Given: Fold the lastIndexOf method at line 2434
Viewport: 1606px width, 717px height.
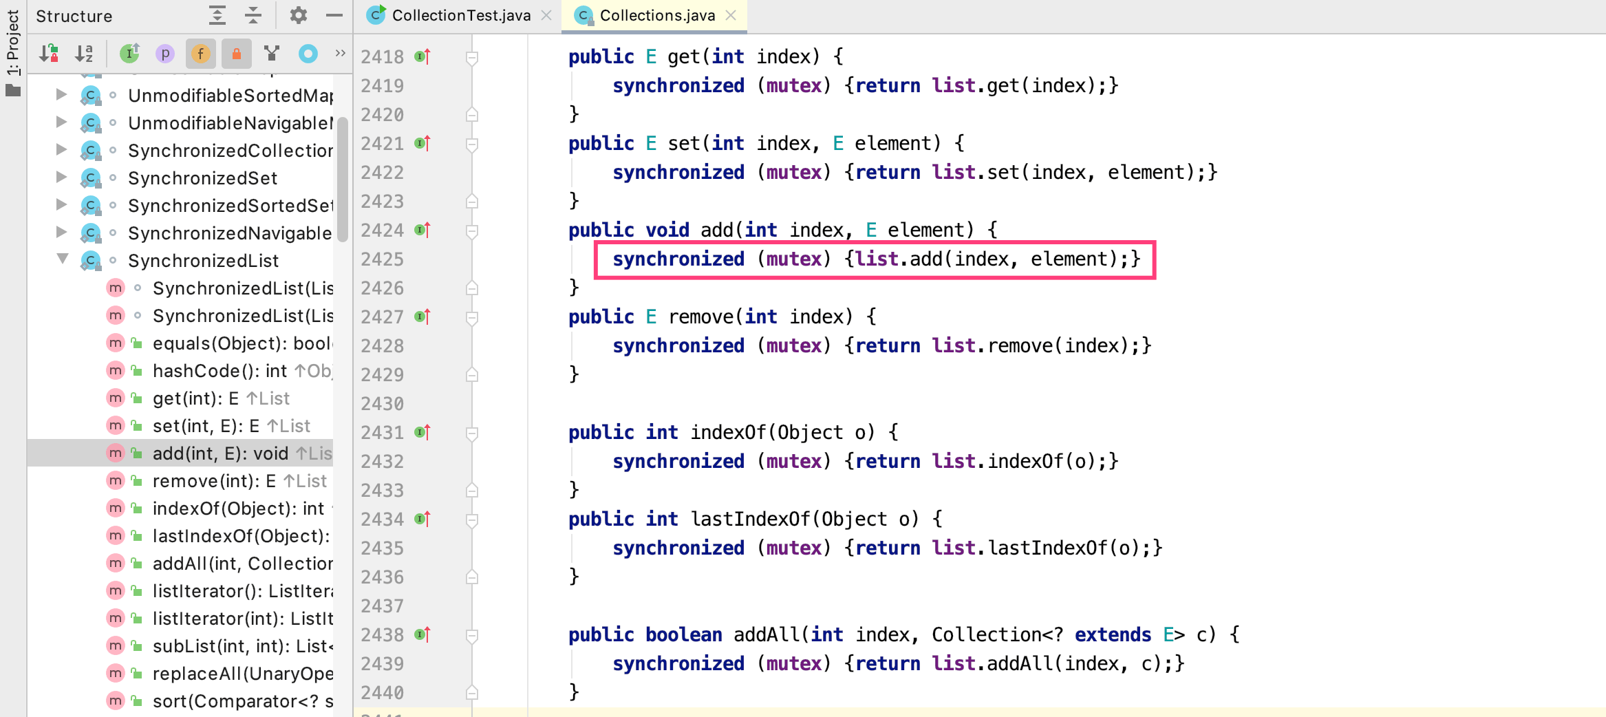Looking at the screenshot, I should click(x=472, y=520).
